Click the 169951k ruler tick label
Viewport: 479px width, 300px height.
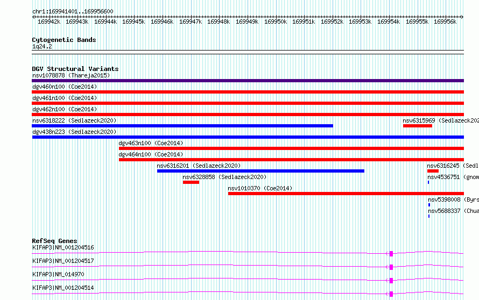point(304,22)
